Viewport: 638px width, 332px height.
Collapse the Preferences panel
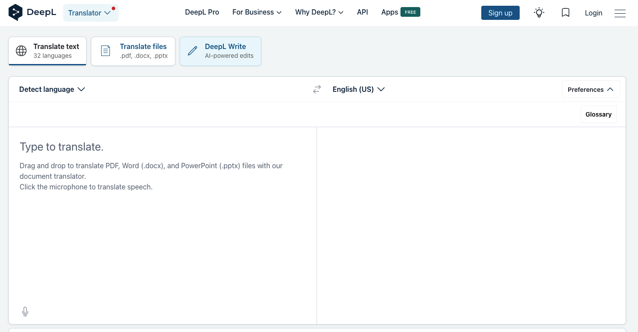click(x=591, y=90)
